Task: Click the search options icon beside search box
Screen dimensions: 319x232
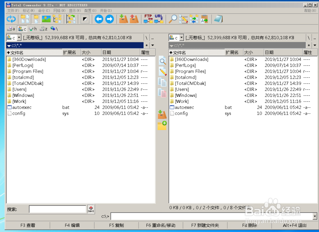Action: click(91, 209)
